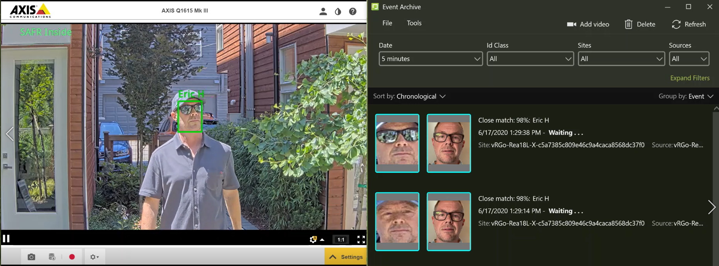
Task: Start recording with the red record button
Action: [72, 257]
